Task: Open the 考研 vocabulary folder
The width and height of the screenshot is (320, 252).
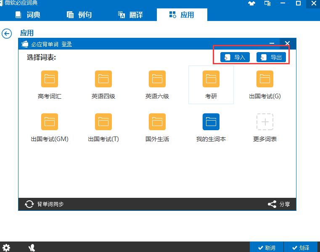Action: click(211, 79)
